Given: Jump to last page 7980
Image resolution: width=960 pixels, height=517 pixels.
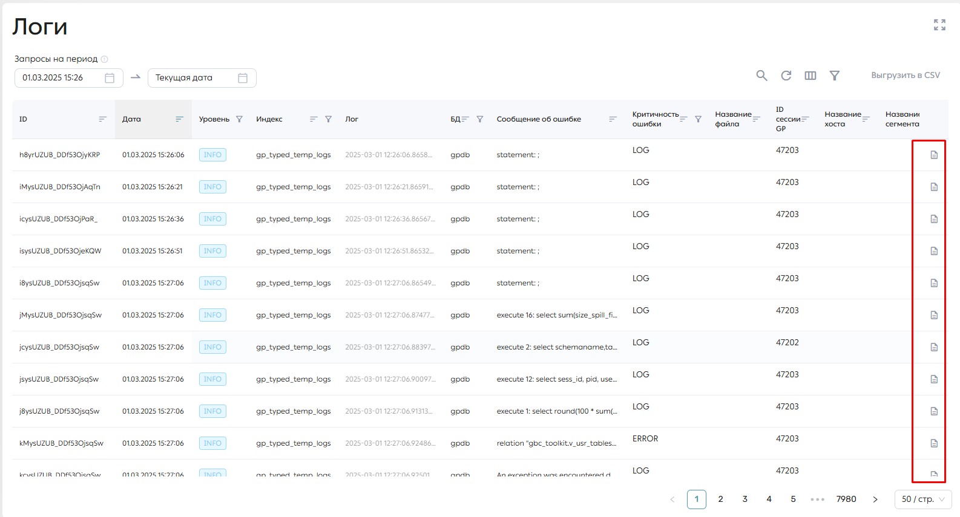Looking at the screenshot, I should 846,499.
